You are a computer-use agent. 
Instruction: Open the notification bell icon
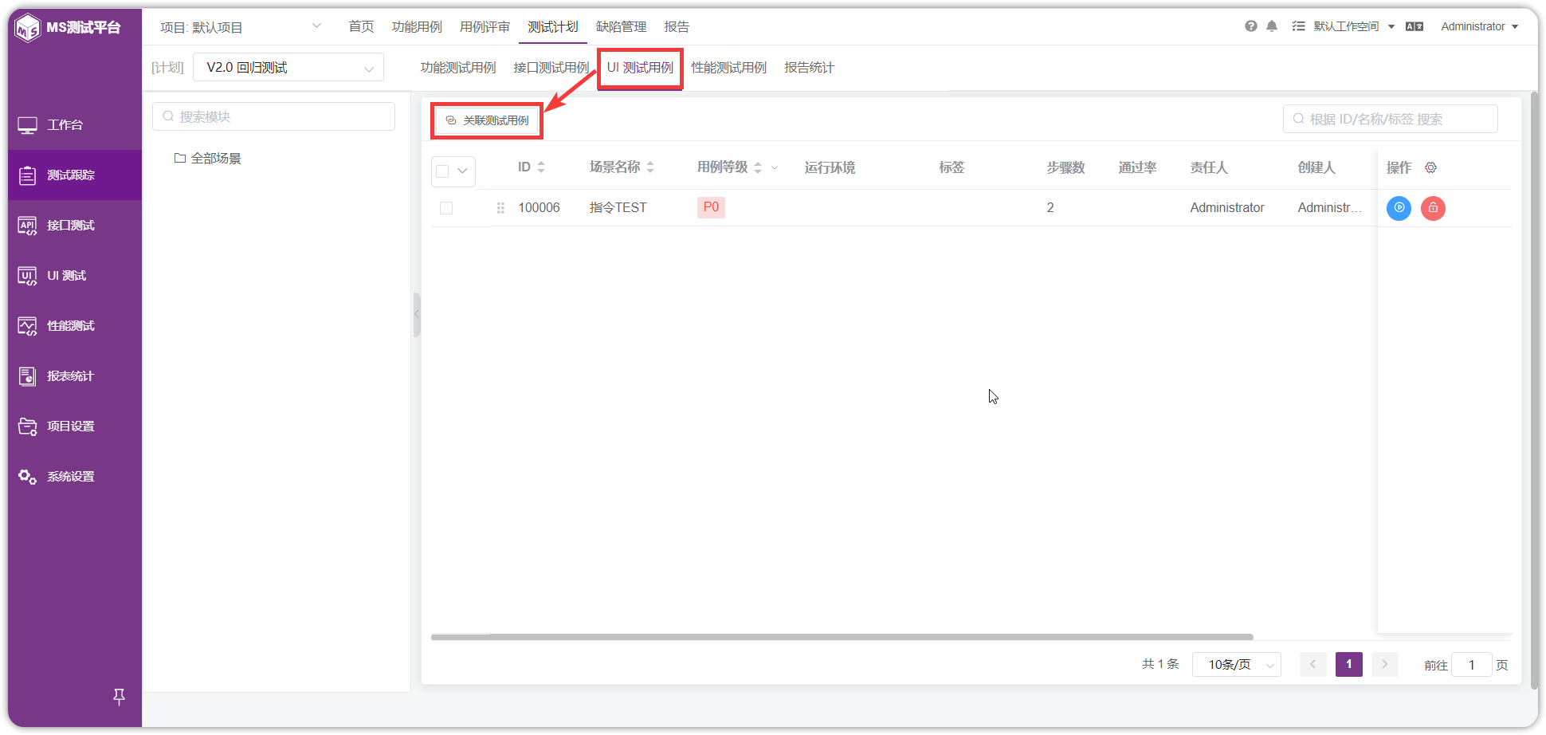1272,26
